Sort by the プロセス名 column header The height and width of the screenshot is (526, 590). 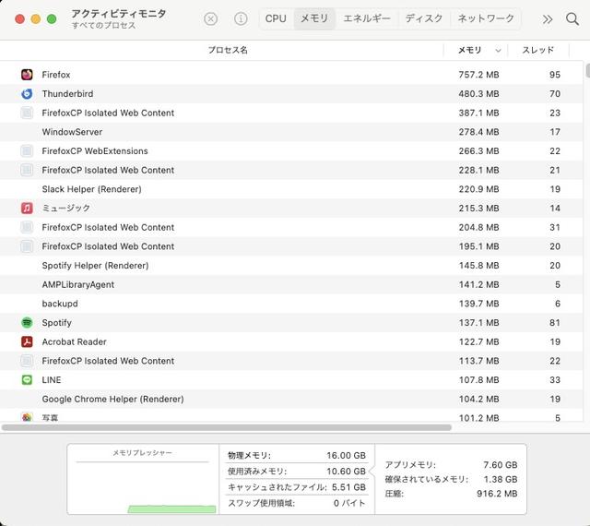tap(228, 50)
